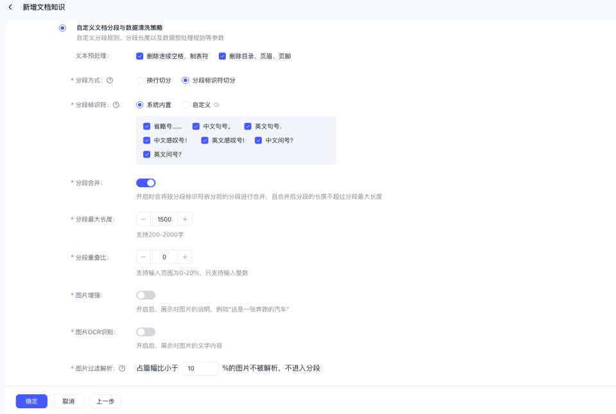Screen dimensions: 616x414
Task: Choose 自定义 identifier option
Action: pos(185,104)
